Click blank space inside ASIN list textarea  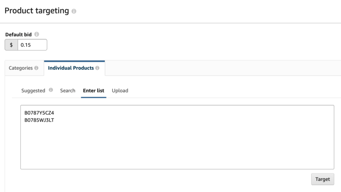coord(177,145)
